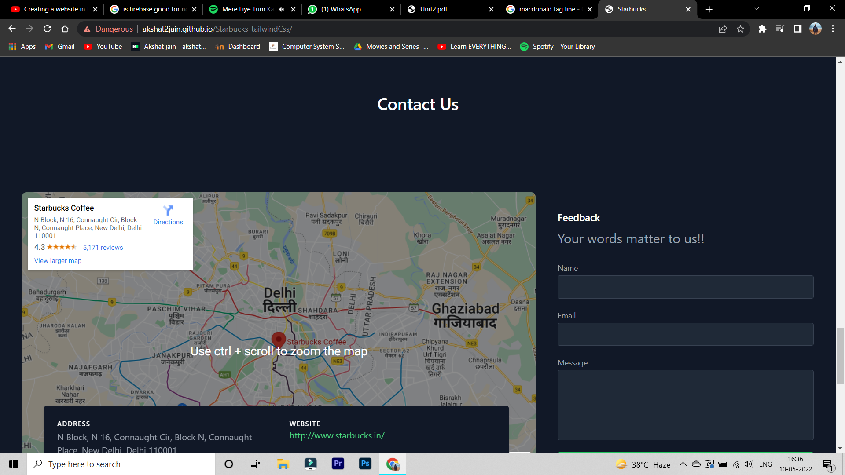Click the browser extensions puzzle icon
Screen dimensions: 845x475
tap(763, 29)
